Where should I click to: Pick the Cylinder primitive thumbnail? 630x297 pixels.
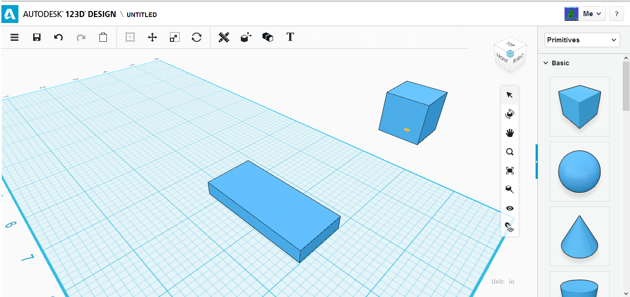click(579, 284)
